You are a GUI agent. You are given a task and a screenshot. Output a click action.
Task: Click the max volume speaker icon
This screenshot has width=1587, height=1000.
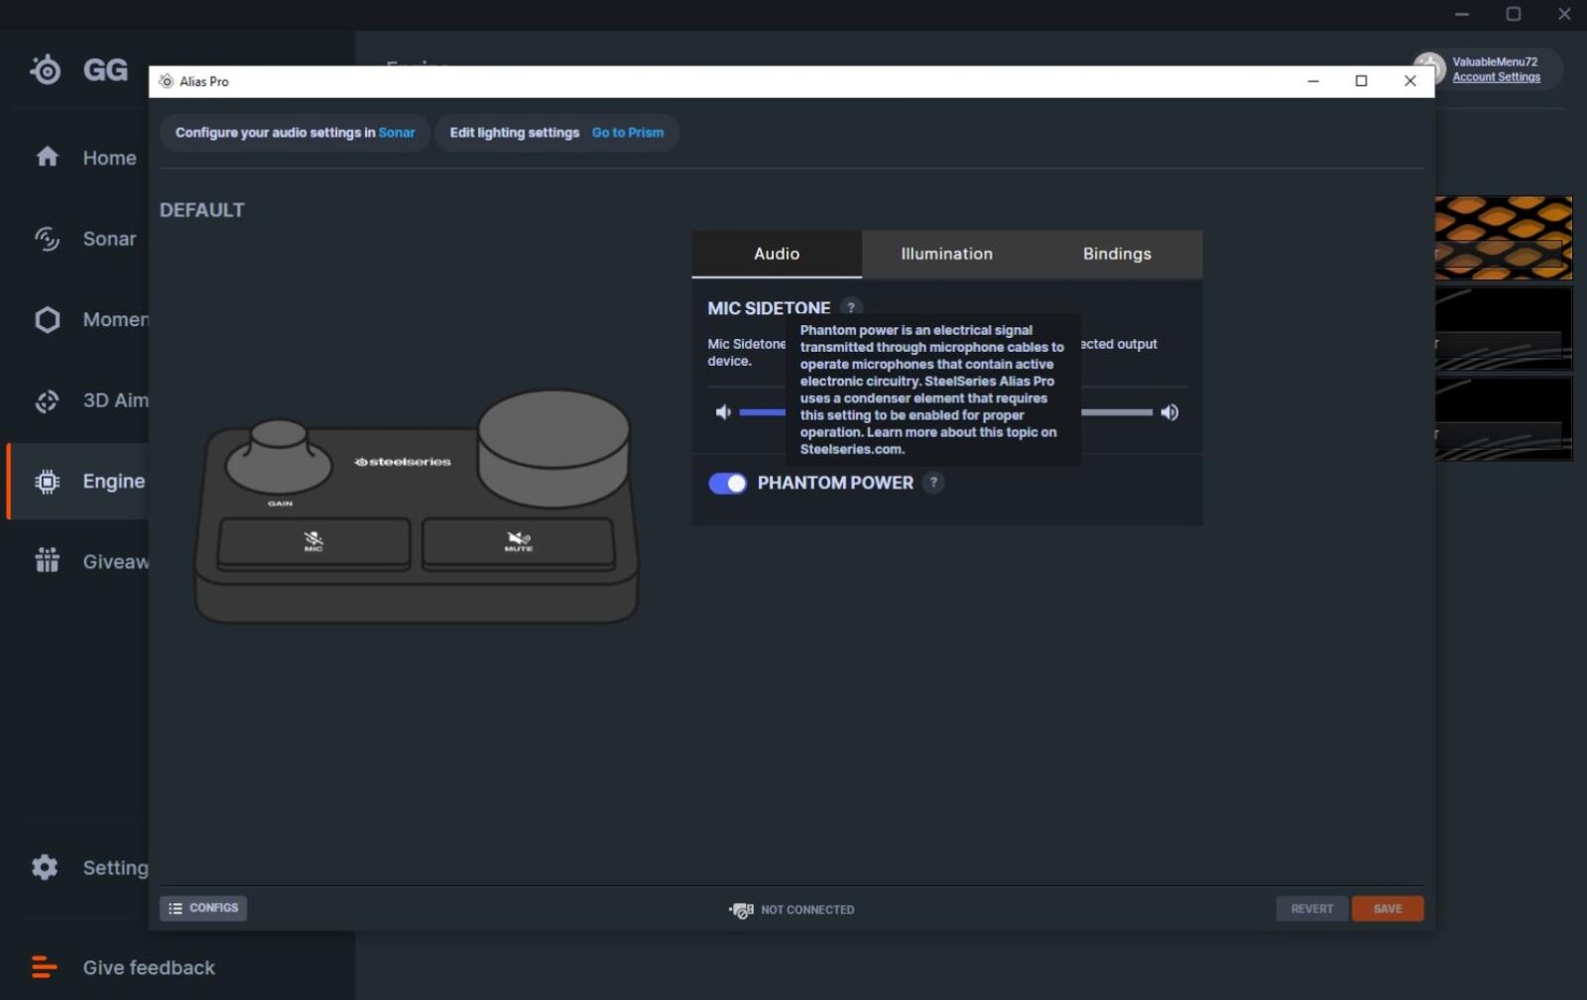coord(1169,412)
